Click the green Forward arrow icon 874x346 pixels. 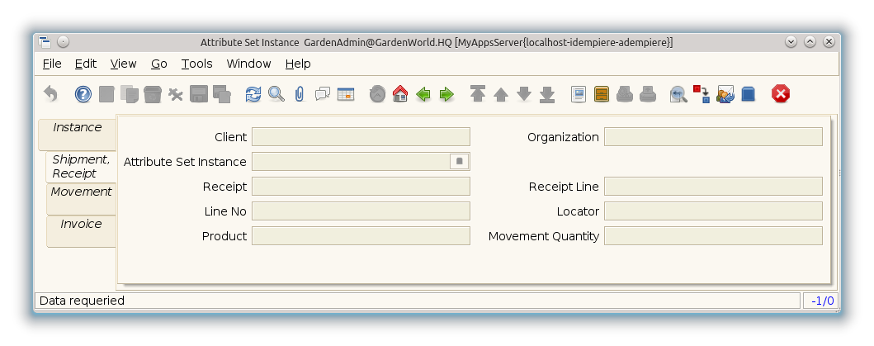[446, 94]
